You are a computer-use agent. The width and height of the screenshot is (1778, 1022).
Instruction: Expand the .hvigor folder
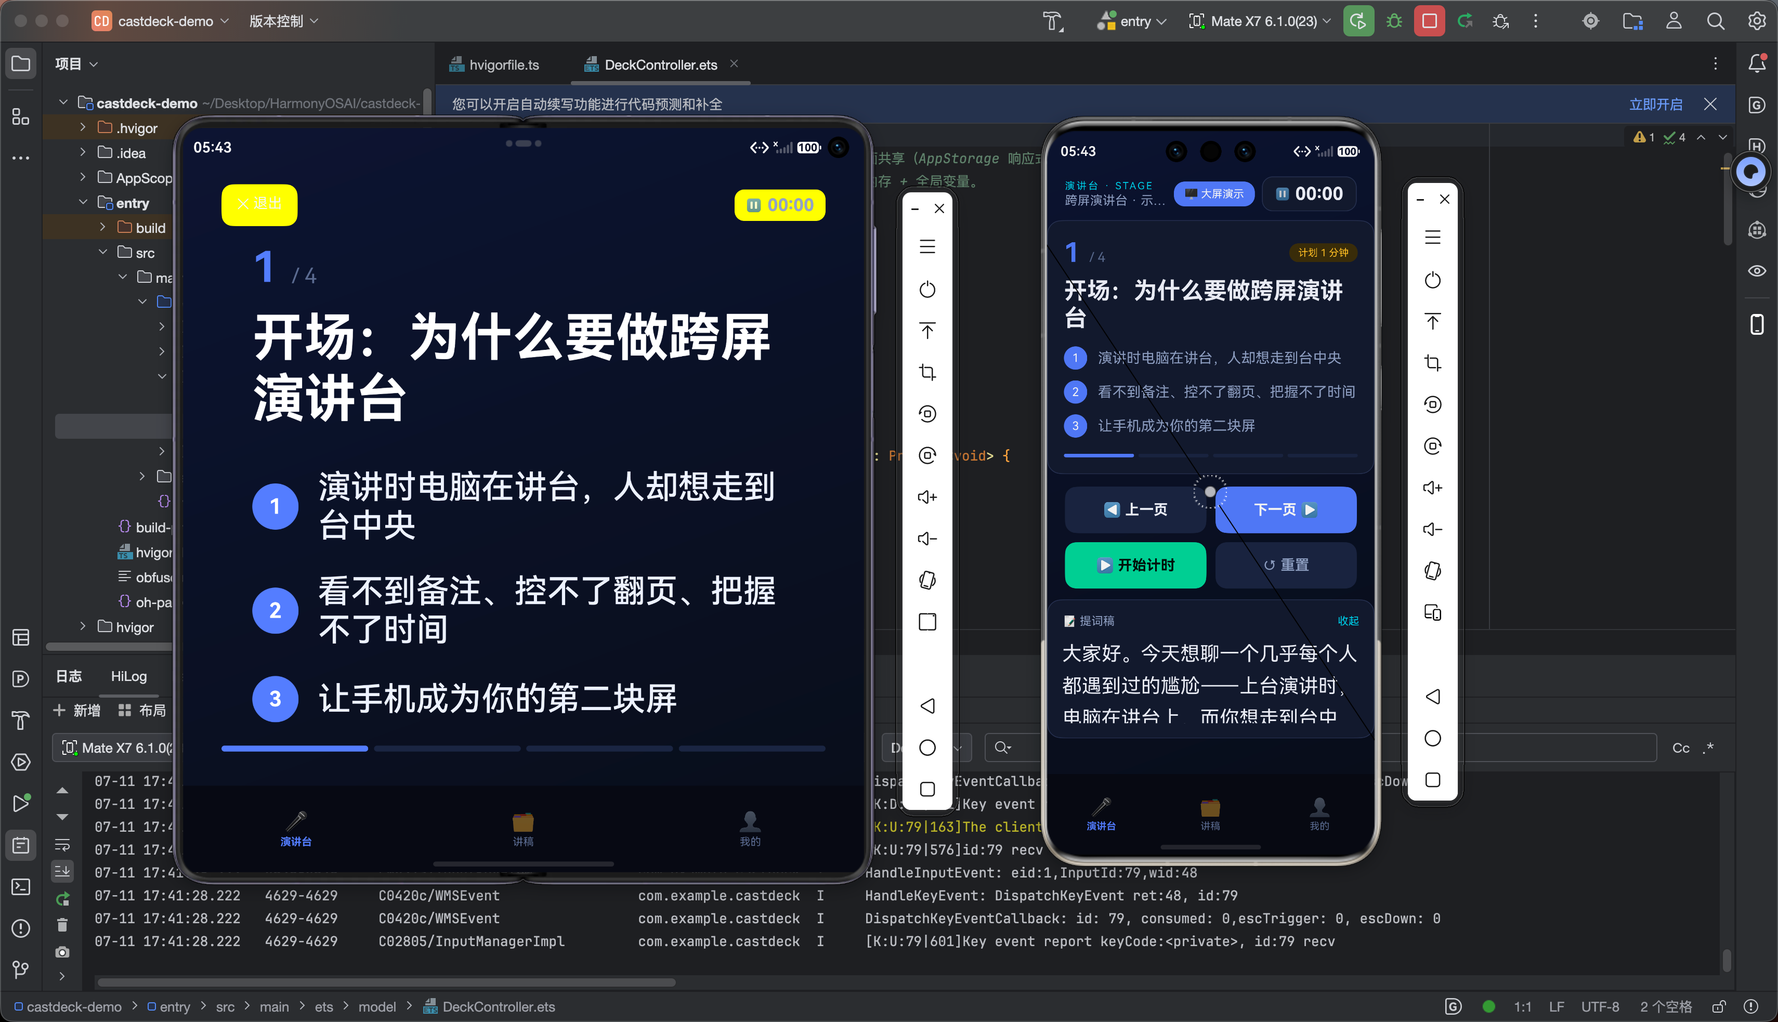pos(83,128)
